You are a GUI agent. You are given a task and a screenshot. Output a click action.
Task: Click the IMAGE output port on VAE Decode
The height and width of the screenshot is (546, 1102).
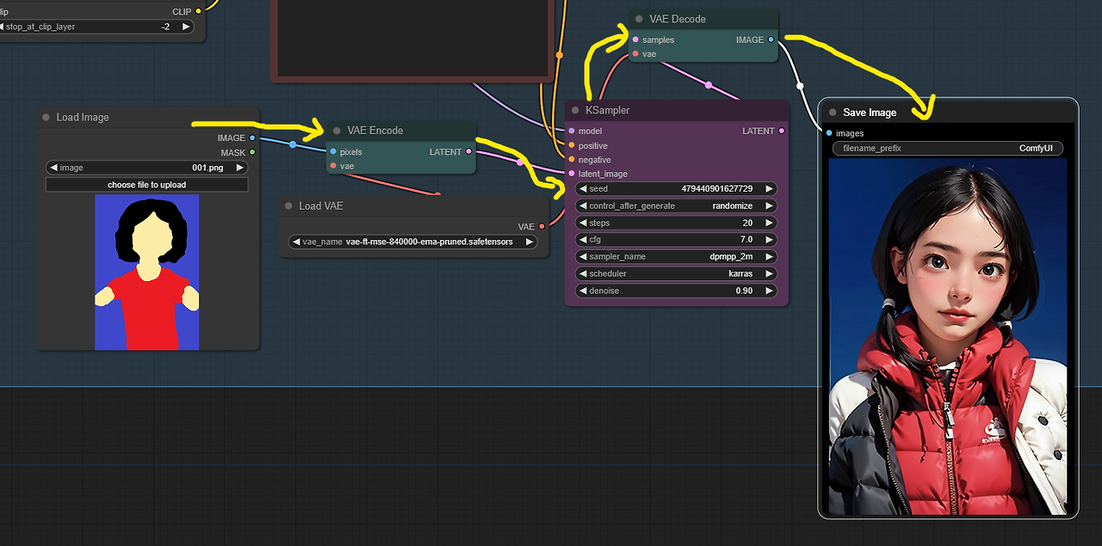click(x=771, y=40)
